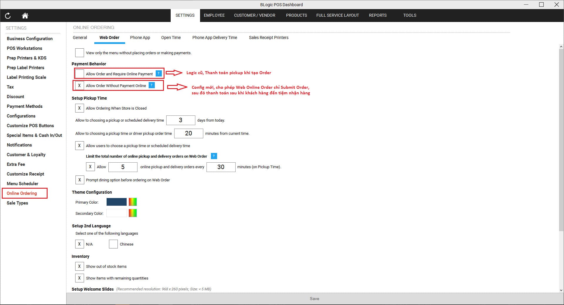This screenshot has width=564, height=305.
Task: Uncheck Show out of stock items
Action: [79, 266]
